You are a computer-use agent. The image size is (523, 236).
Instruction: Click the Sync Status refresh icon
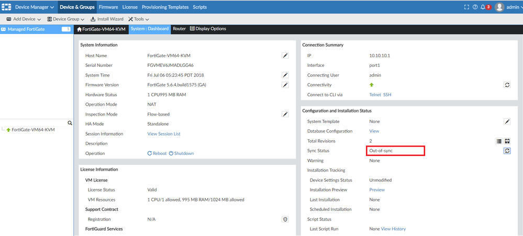pyautogui.click(x=507, y=151)
